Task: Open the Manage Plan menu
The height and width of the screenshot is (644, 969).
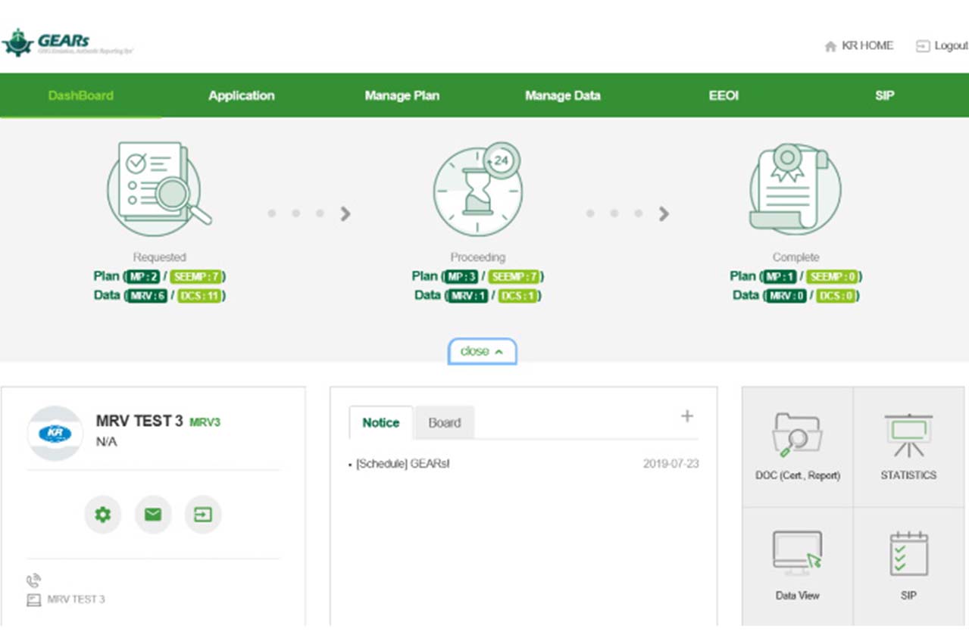Action: click(402, 95)
